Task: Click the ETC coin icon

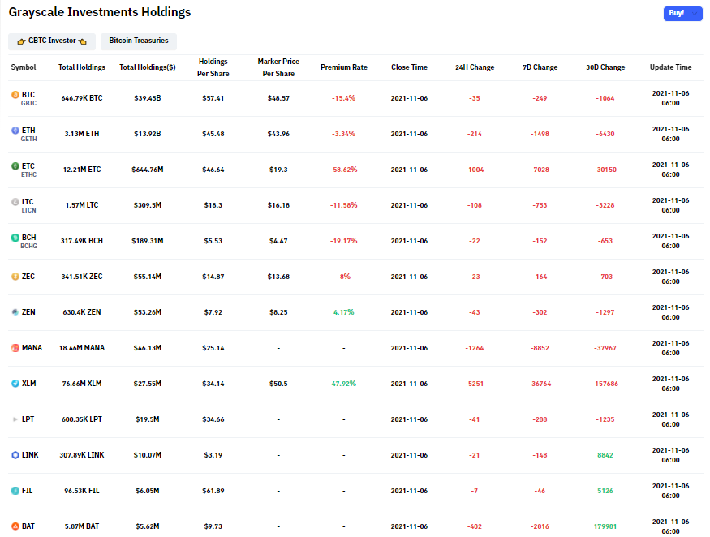Action: 15,166
